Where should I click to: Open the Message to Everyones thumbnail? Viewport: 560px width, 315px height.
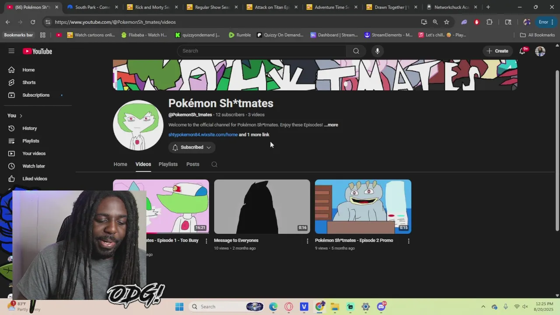262,206
